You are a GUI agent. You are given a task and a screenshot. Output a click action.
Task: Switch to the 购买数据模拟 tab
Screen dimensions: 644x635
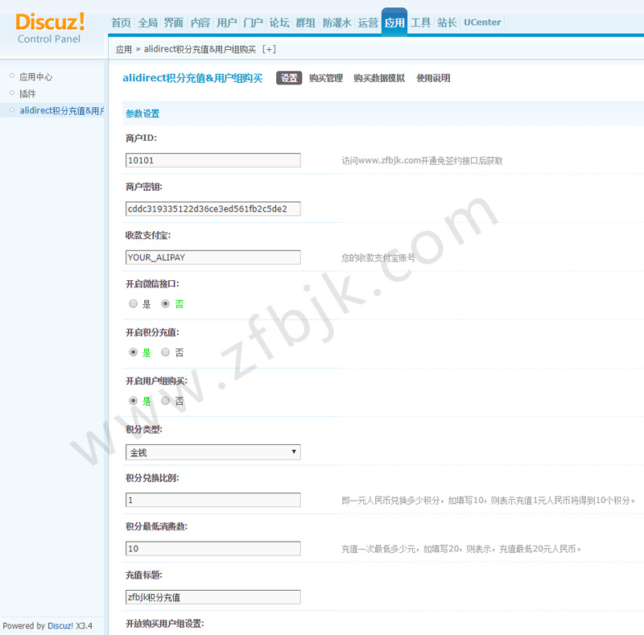pos(379,78)
